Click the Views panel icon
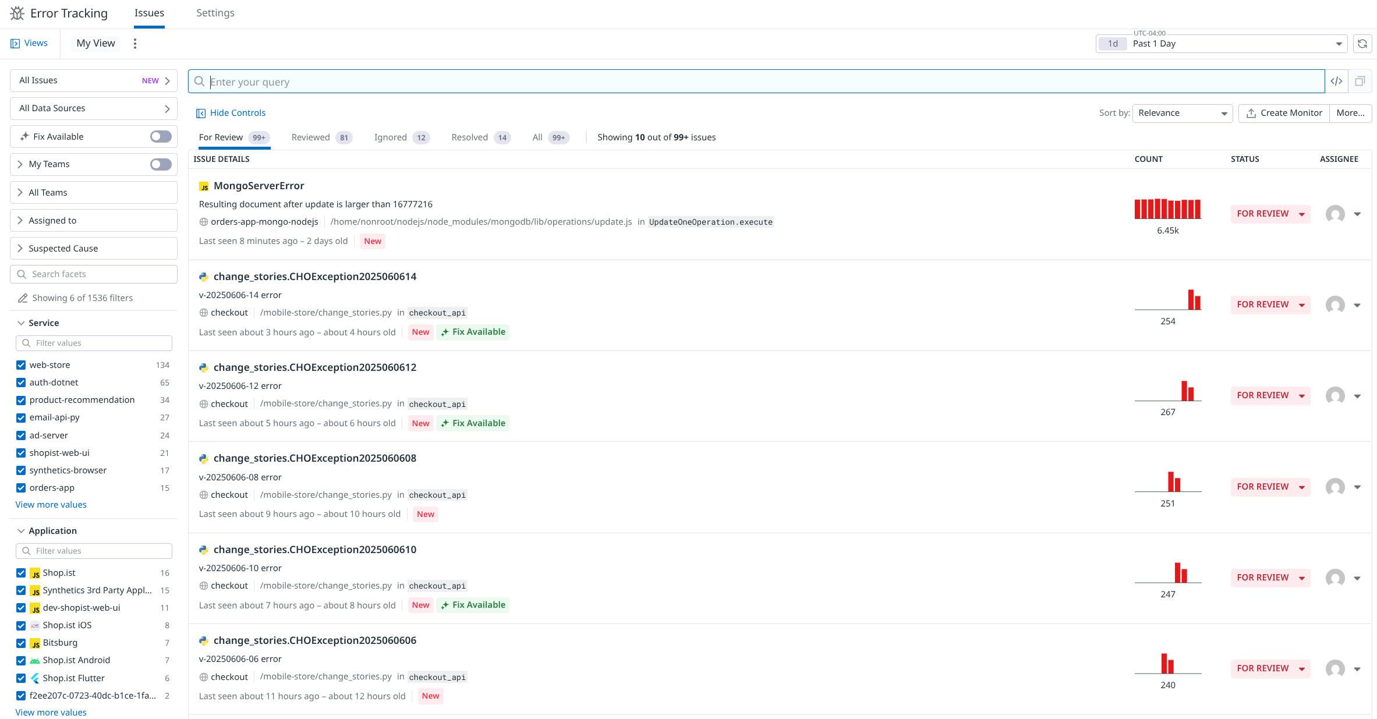Image resolution: width=1377 pixels, height=719 pixels. (x=15, y=44)
